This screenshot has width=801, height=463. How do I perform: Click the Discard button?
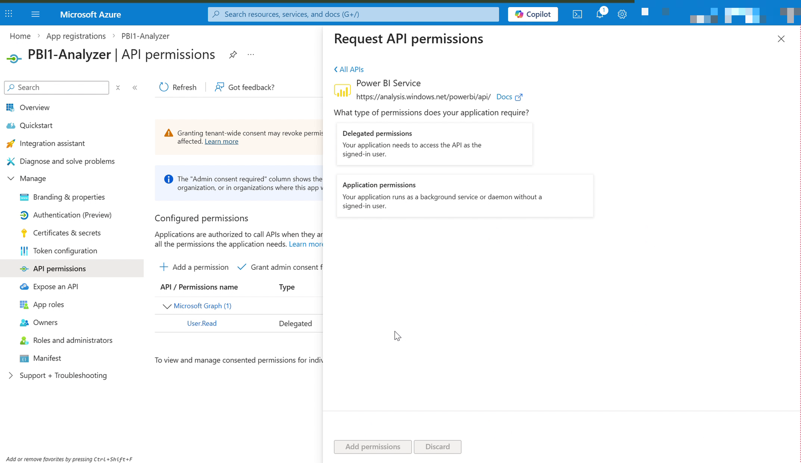[438, 447]
